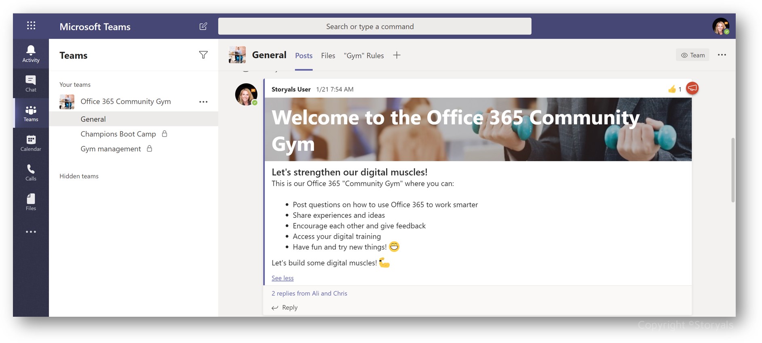The width and height of the screenshot is (762, 343).
Task: Open the Activity bell icon
Action: click(31, 54)
